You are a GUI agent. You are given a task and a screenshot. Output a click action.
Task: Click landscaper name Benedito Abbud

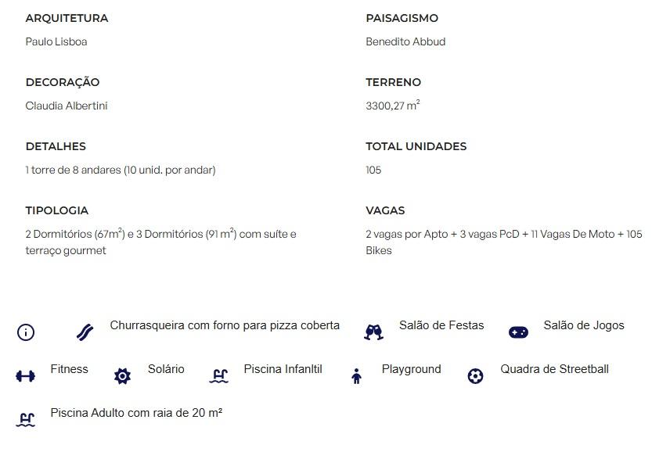click(405, 41)
